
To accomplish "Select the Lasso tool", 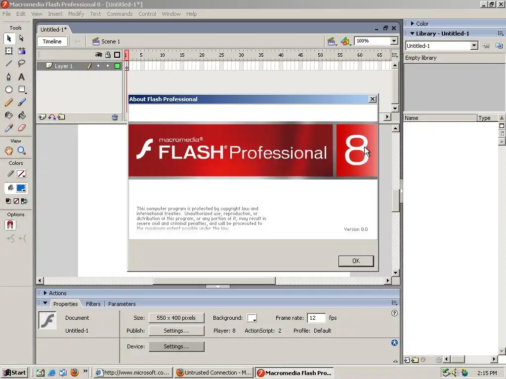I will pos(22,64).
